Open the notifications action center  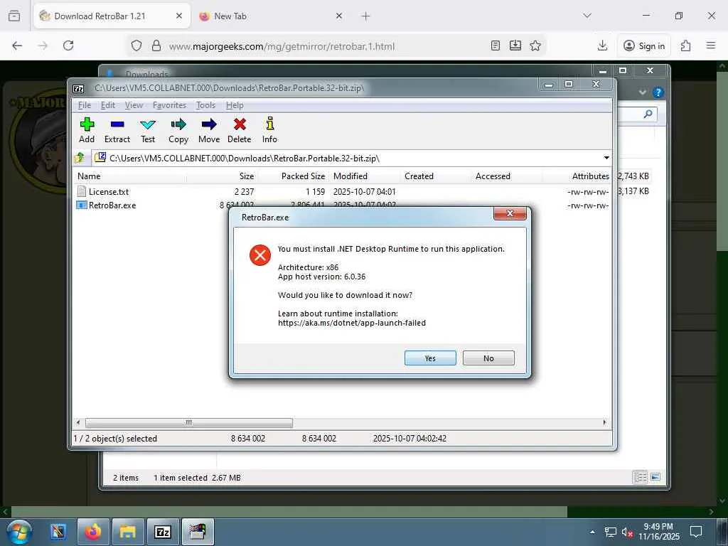coord(696,532)
